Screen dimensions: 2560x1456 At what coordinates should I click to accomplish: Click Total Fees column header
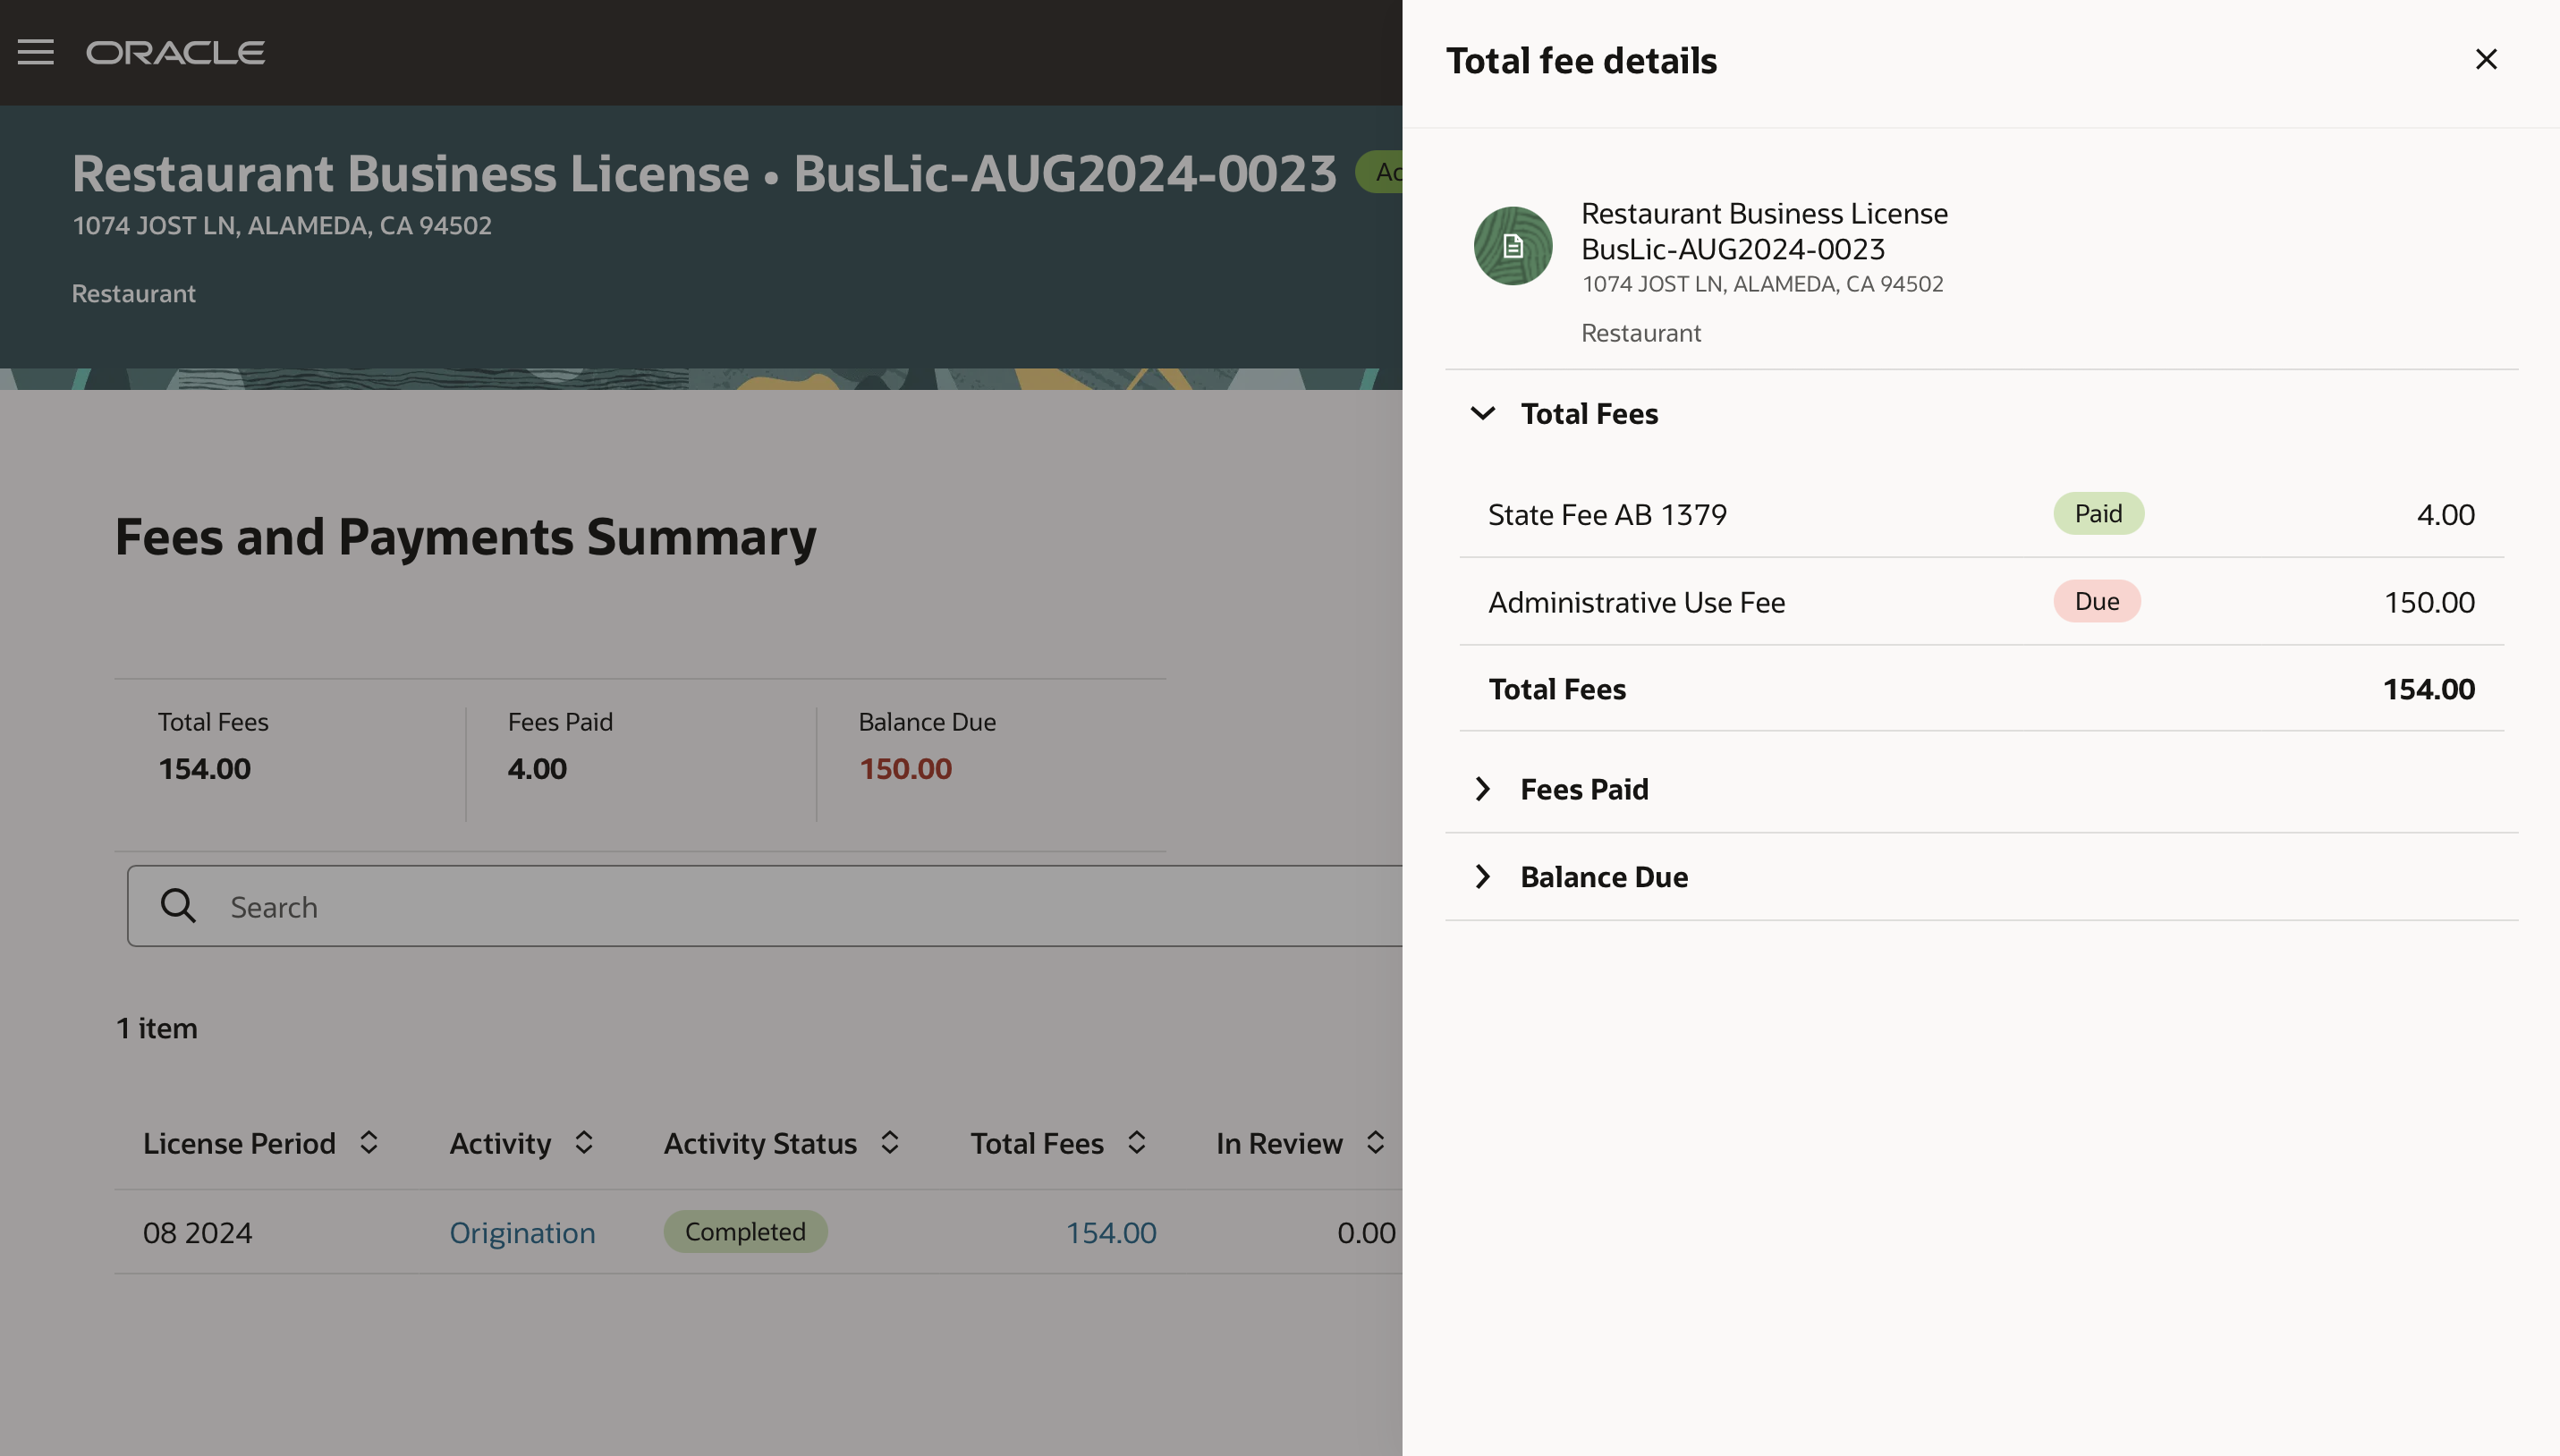pyautogui.click(x=1038, y=1141)
